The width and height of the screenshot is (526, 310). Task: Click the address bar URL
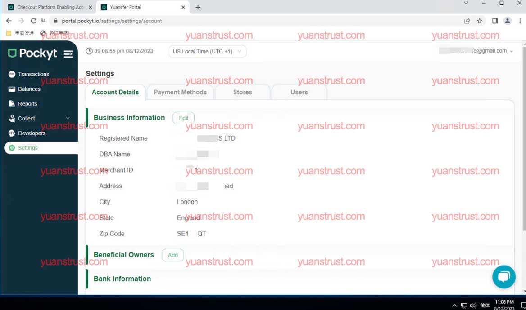(112, 21)
